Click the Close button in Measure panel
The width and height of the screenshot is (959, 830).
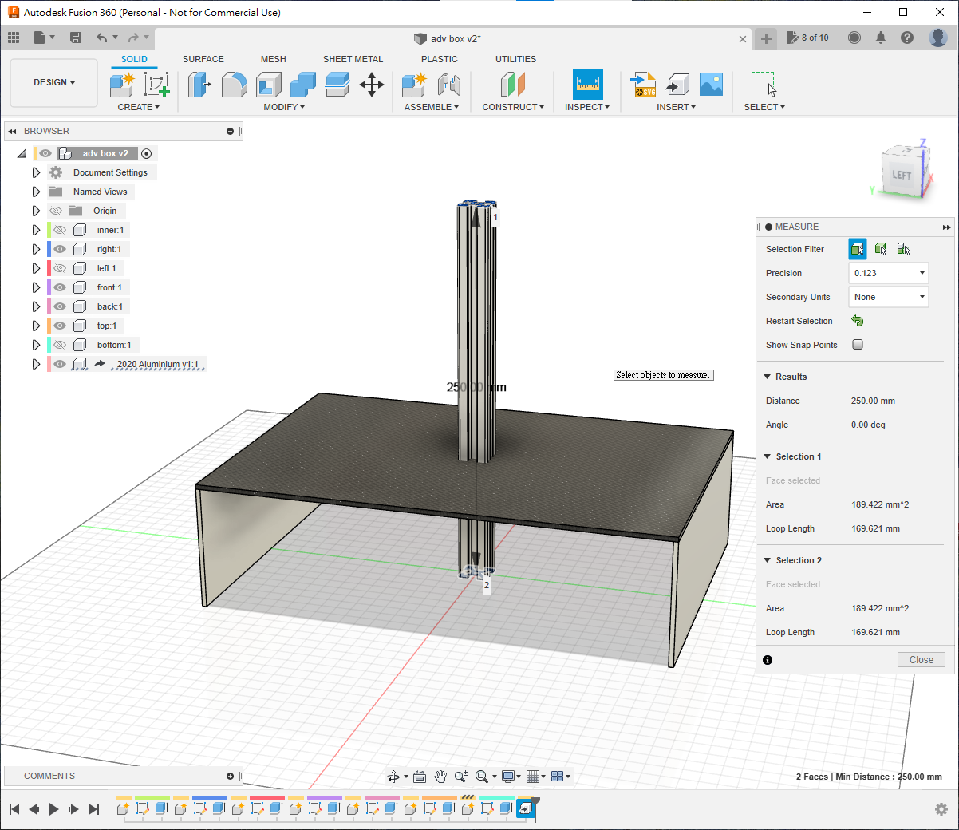pos(921,660)
